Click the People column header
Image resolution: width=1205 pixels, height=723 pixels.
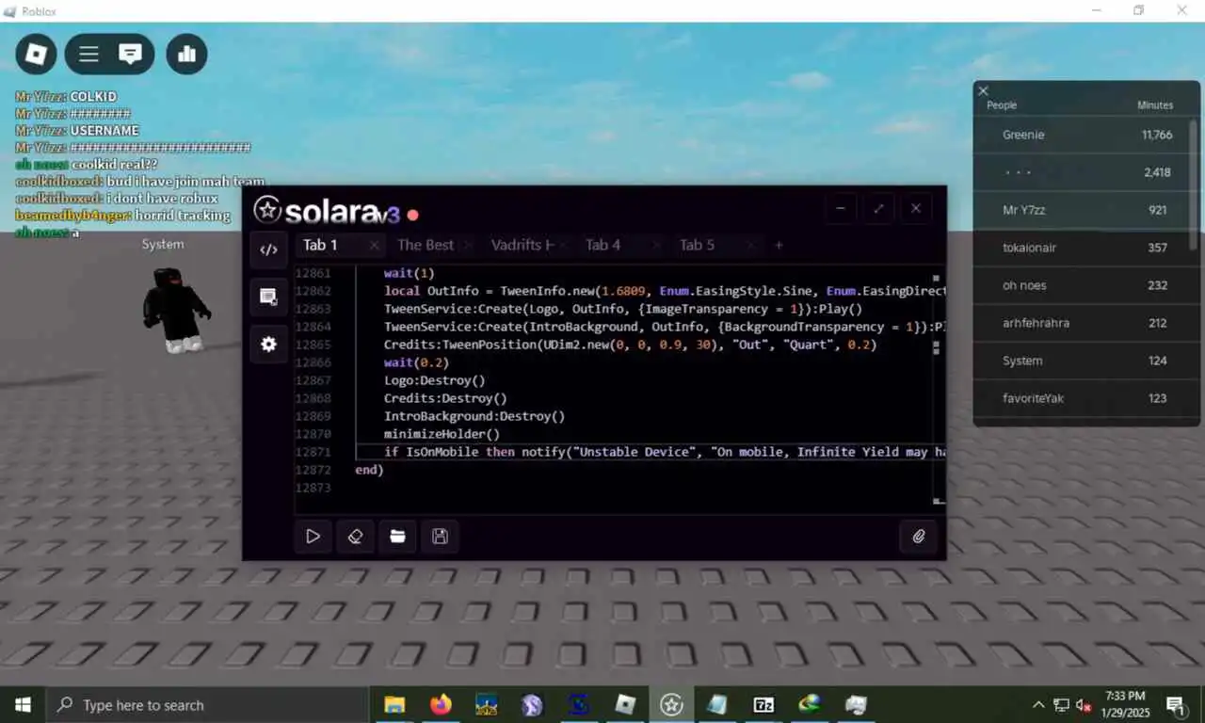click(1002, 105)
